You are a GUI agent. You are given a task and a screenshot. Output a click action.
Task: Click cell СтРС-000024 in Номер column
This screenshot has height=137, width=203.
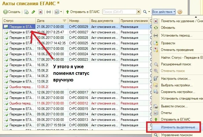click(79, 54)
